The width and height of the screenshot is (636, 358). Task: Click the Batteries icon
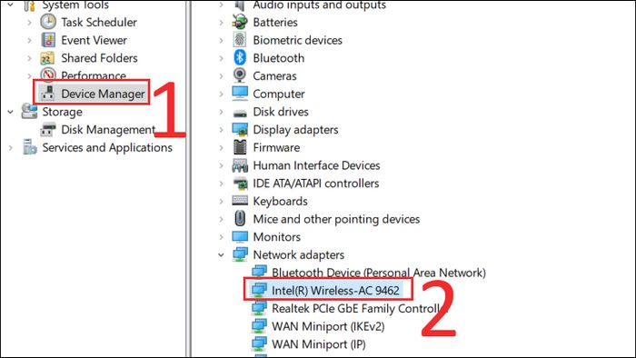[x=240, y=22]
